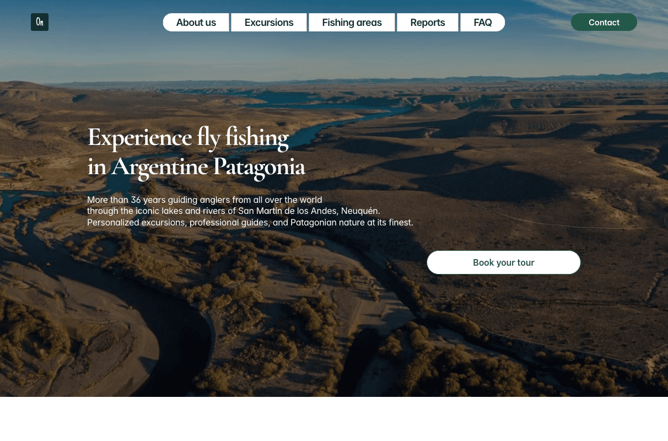This screenshot has width=668, height=441.
Task: Click the word "Patagonia" in the heading
Action: [x=259, y=166]
